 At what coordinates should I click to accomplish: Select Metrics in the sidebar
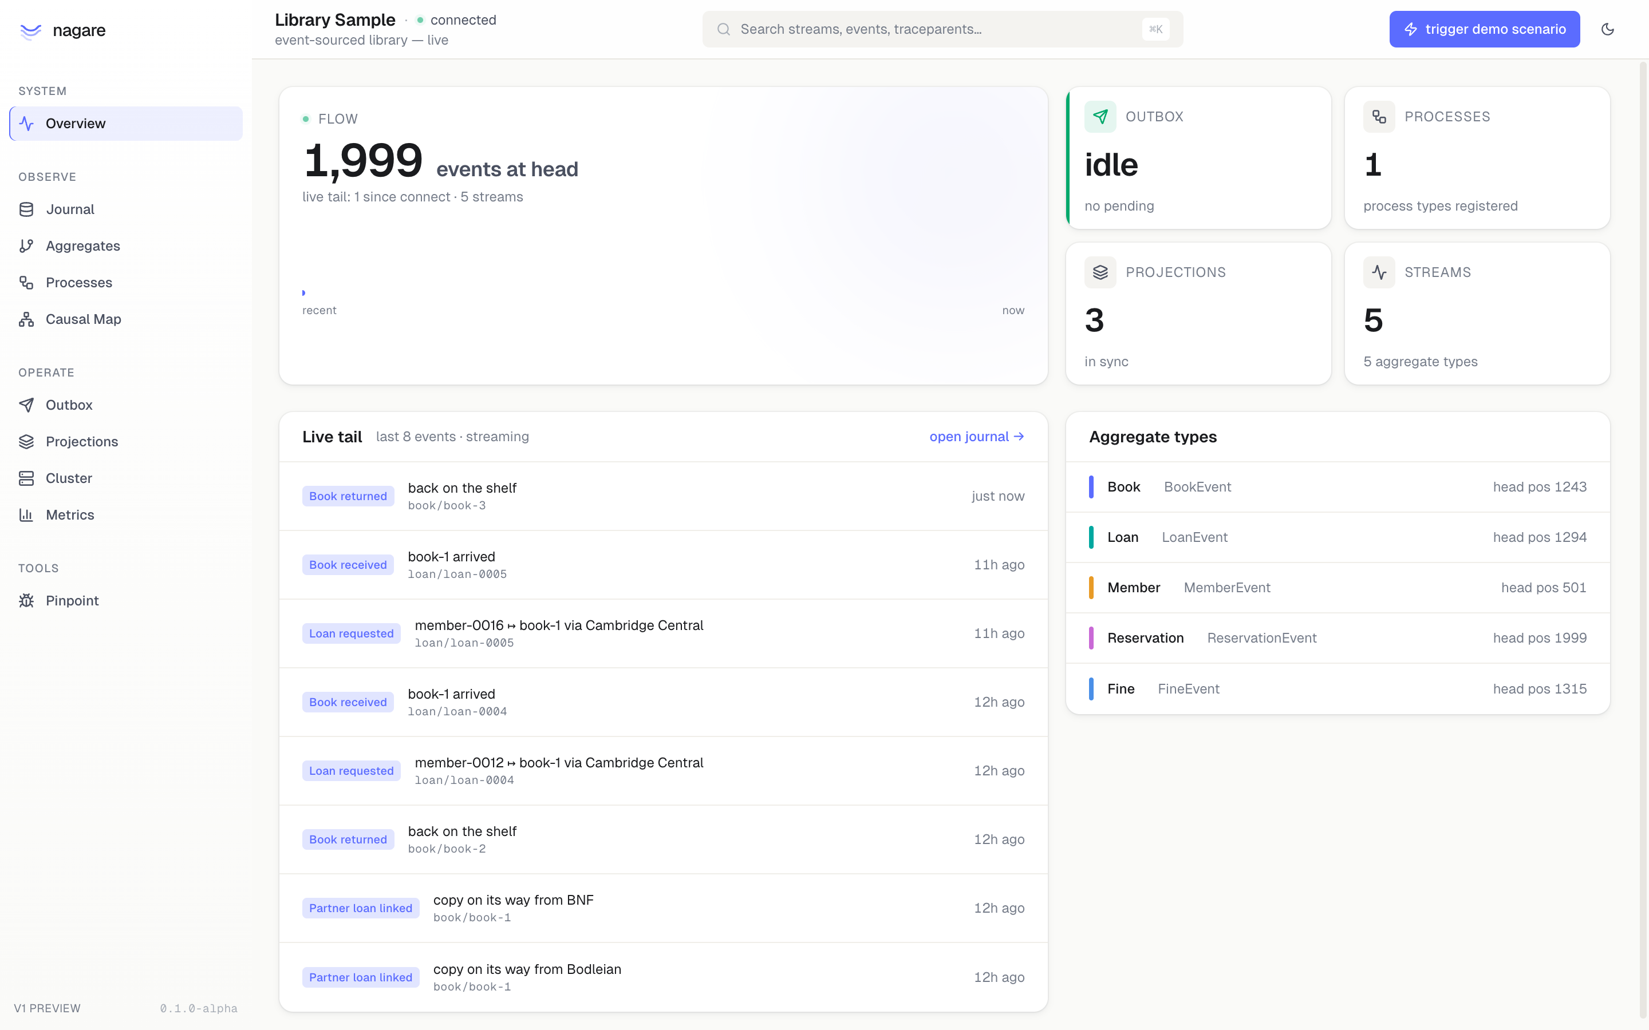pyautogui.click(x=126, y=515)
